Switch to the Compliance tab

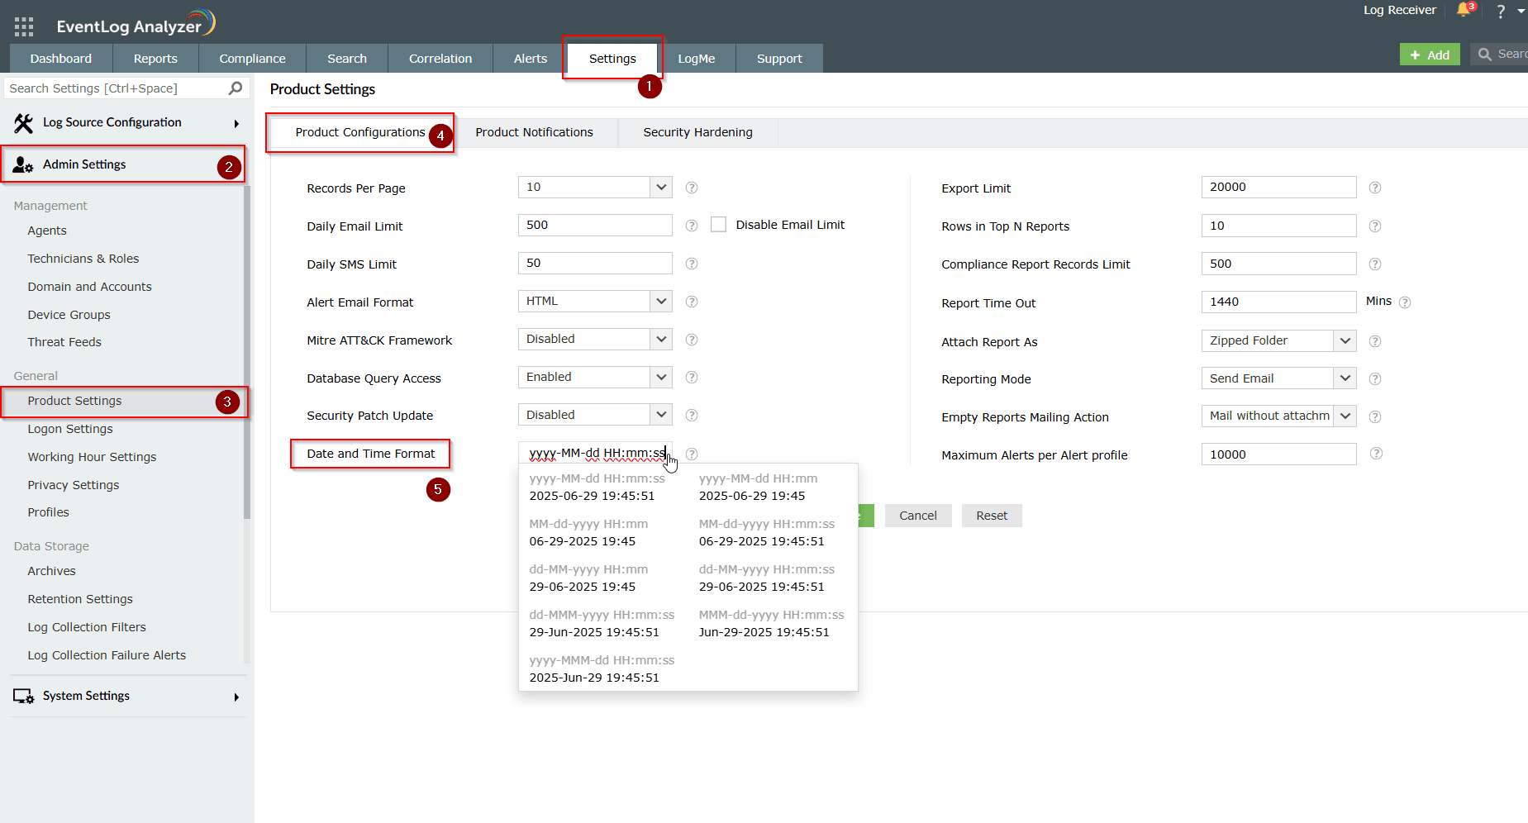253,59
